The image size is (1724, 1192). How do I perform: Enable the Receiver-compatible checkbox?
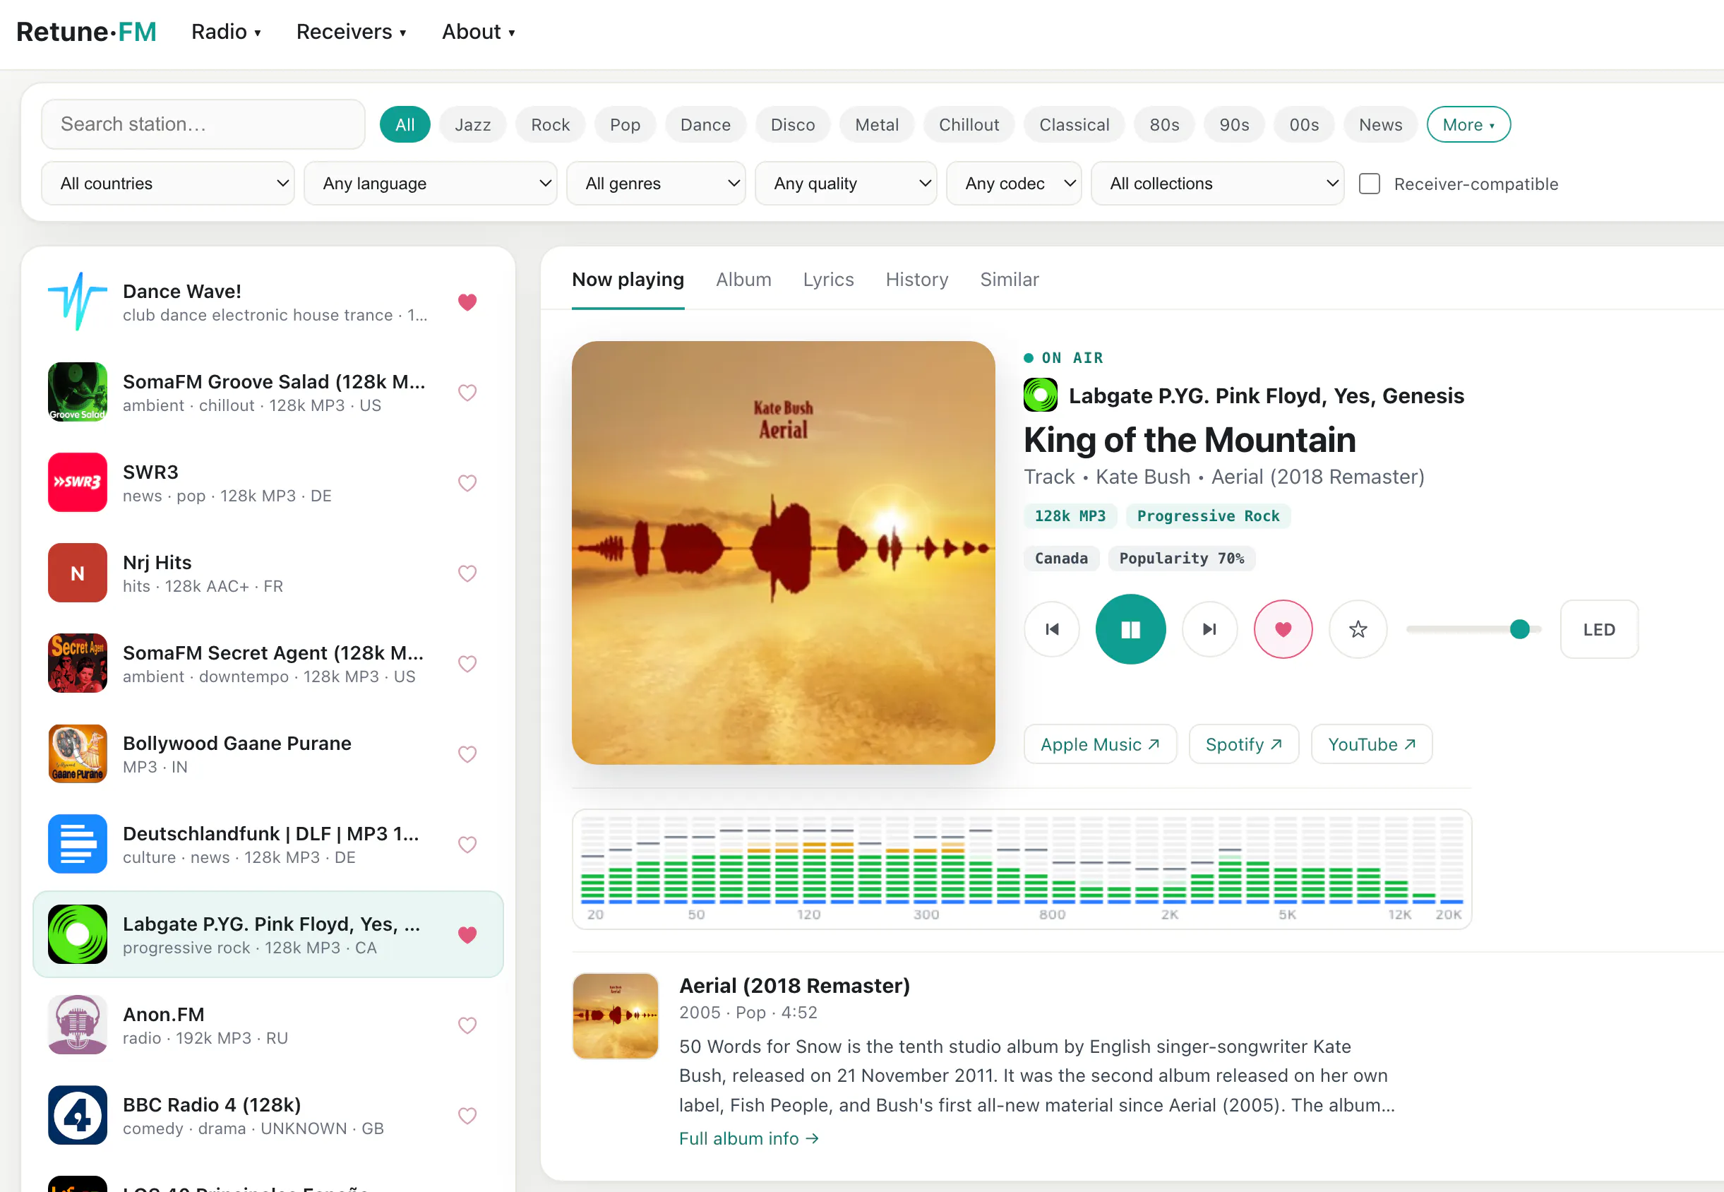(1369, 184)
